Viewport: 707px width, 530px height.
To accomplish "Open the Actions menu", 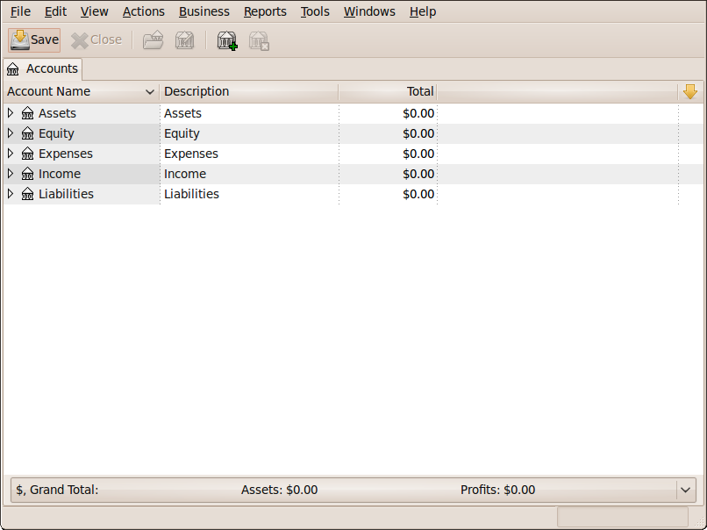I will click(x=143, y=11).
